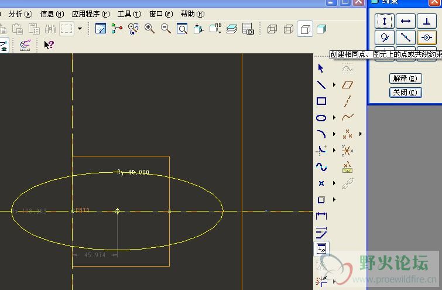Viewport: 442px width, 290px height.
Task: Click the 解释(E) button
Action: click(405, 78)
